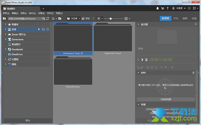201x125 pixels.
Task: Add a new tab with the plus icon
Action: click(x=43, y=9)
